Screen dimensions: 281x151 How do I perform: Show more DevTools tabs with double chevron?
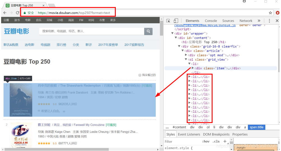click(259, 21)
